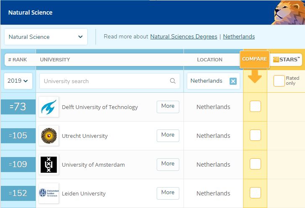
Task: Click into the University search field
Action: [110, 81]
